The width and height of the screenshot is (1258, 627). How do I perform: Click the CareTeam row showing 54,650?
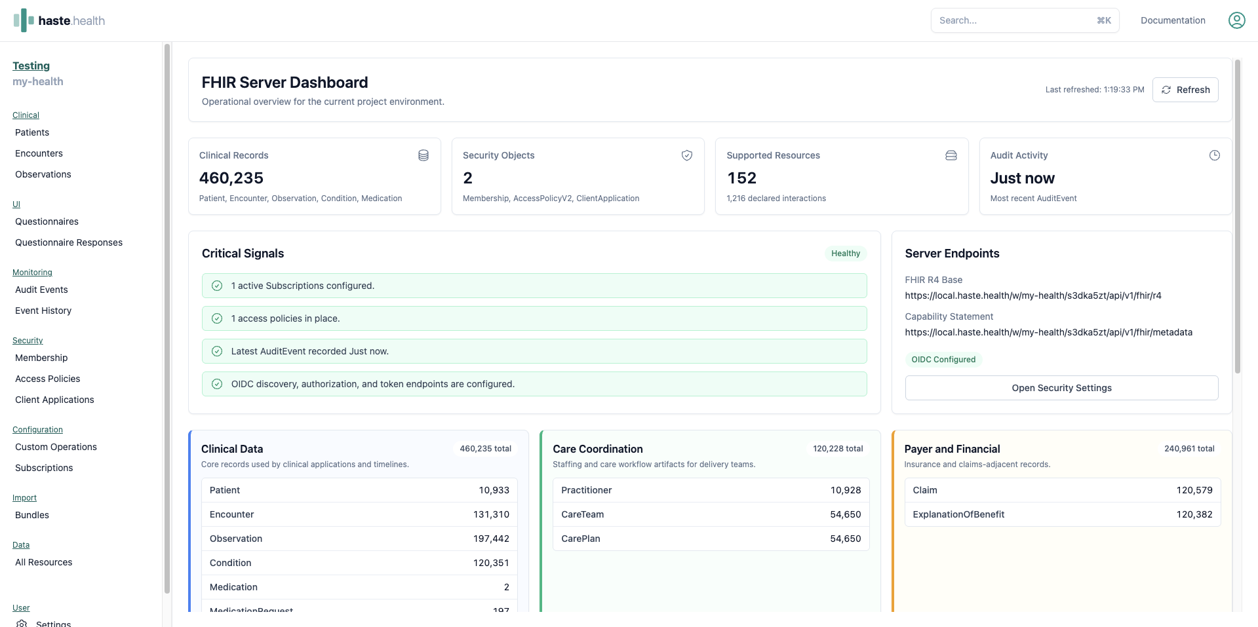(x=711, y=514)
